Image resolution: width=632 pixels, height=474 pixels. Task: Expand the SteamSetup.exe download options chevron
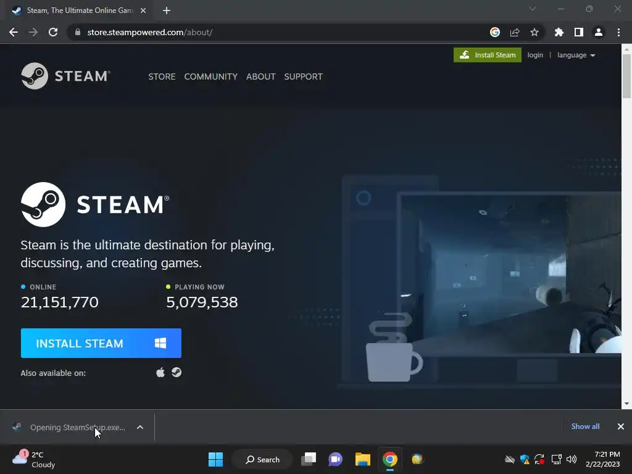pyautogui.click(x=140, y=427)
